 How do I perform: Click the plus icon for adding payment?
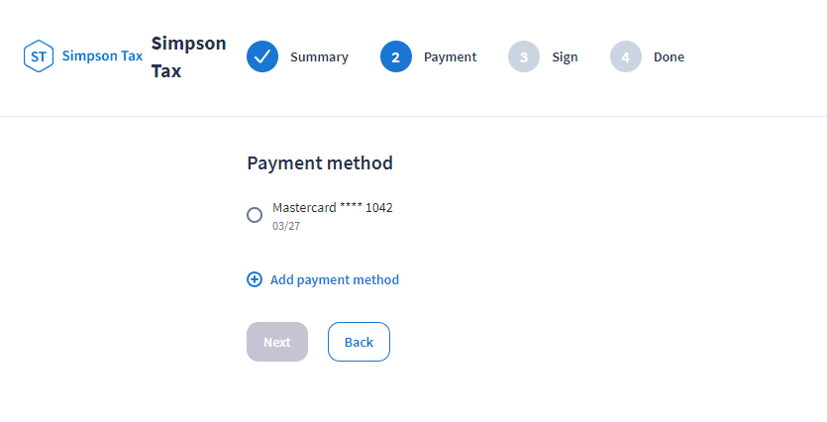tap(255, 279)
